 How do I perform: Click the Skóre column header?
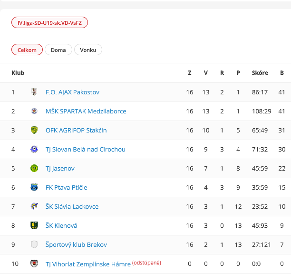point(260,73)
